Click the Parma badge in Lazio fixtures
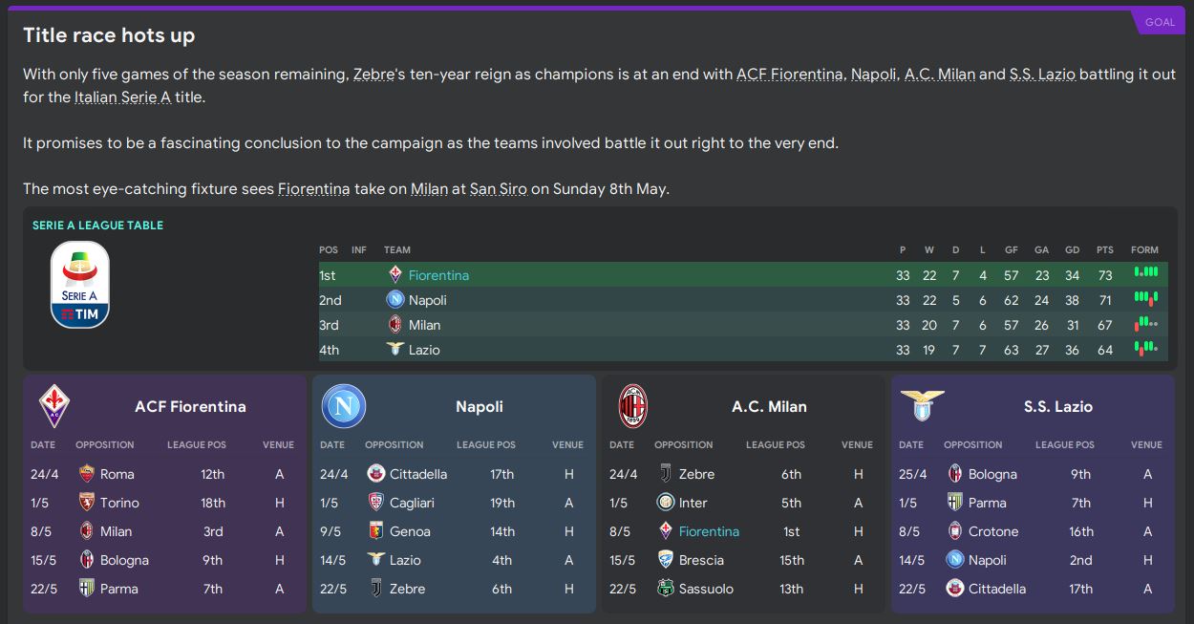The image size is (1194, 624). point(955,503)
